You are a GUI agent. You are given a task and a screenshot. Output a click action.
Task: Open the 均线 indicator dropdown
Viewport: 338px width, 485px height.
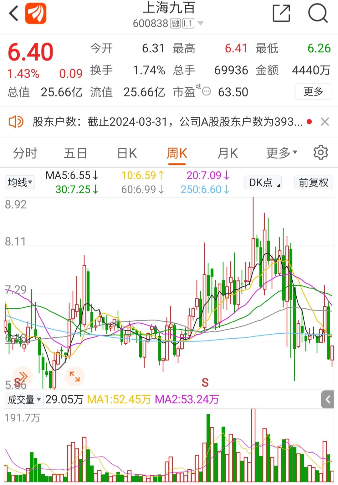coord(20,182)
